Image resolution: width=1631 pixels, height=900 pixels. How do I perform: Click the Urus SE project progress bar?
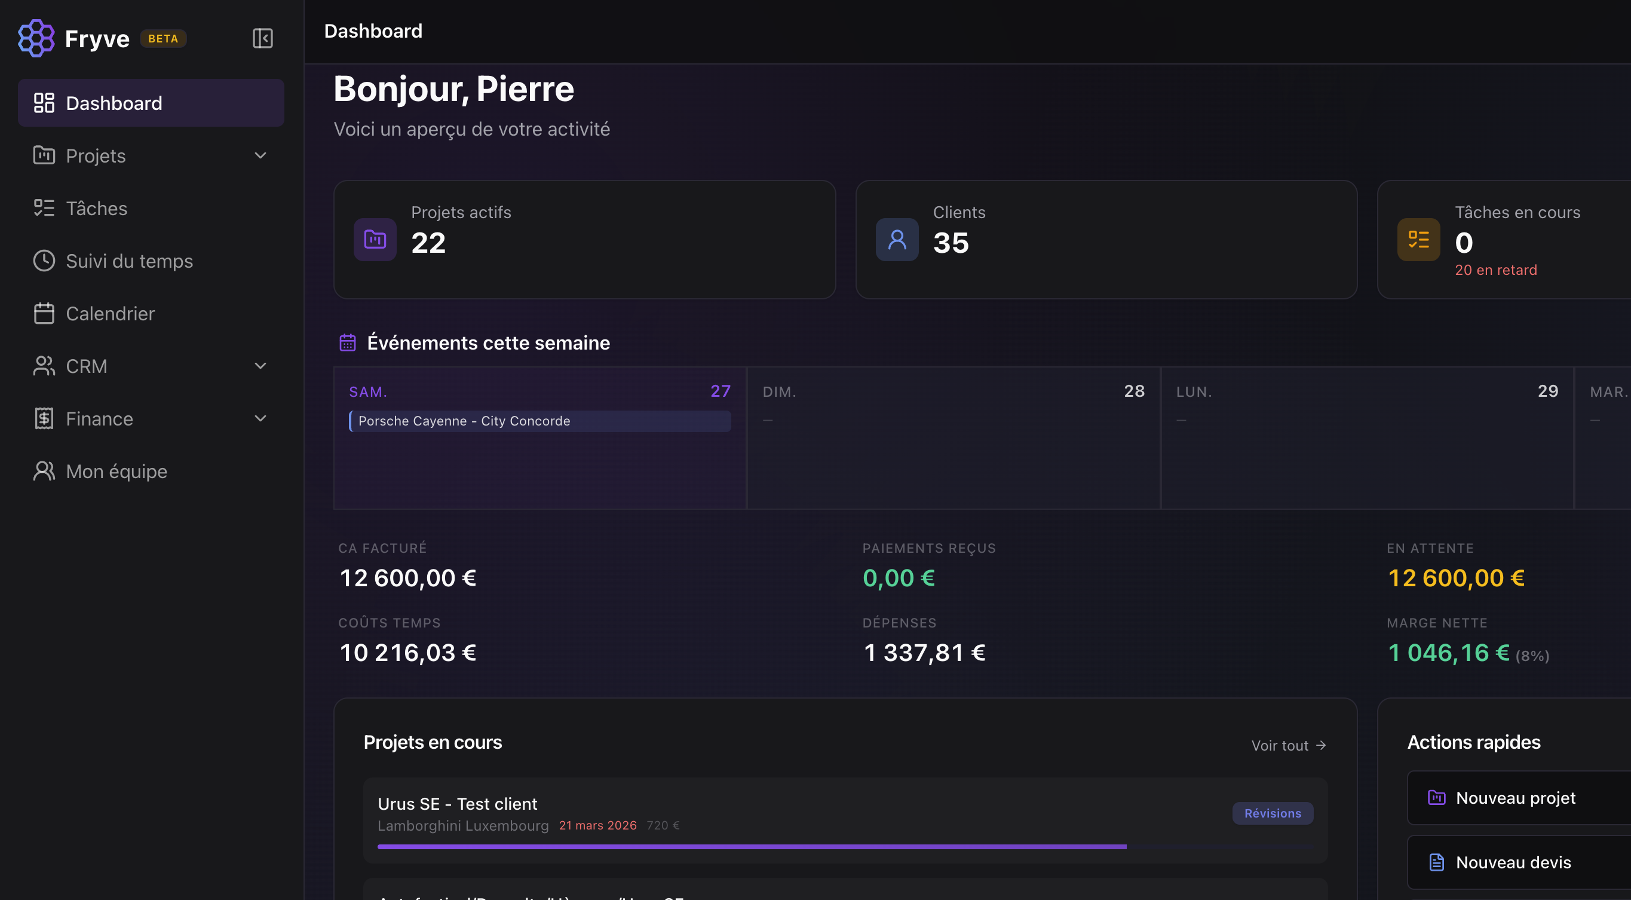[x=845, y=847]
